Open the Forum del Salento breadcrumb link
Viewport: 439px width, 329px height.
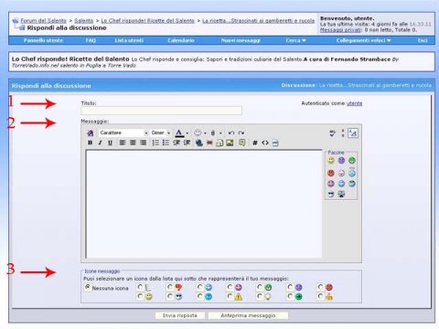coord(43,21)
